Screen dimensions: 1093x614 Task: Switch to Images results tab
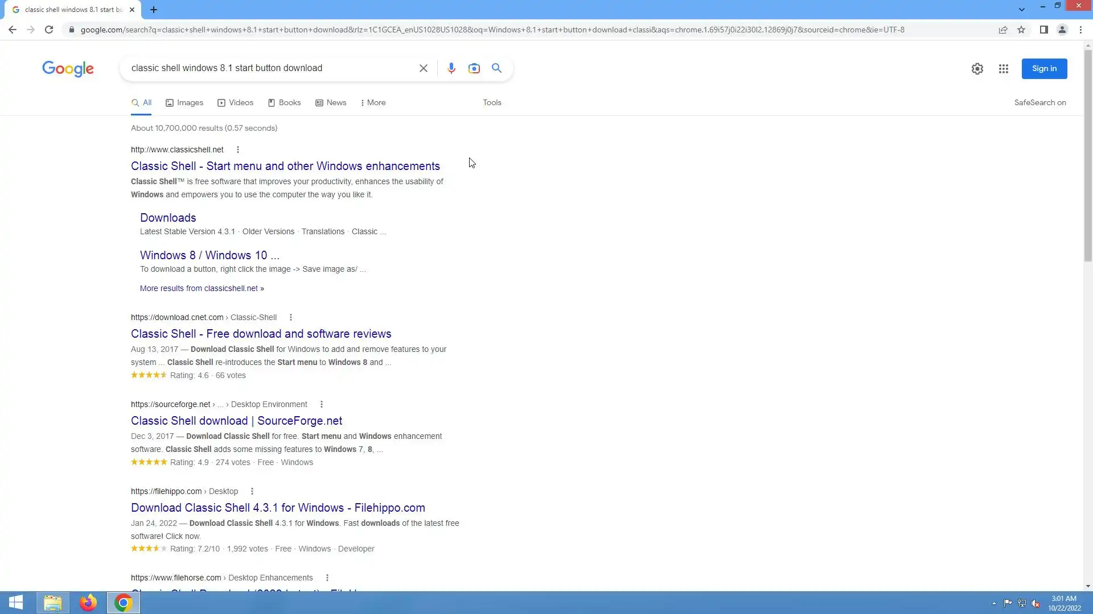(184, 103)
